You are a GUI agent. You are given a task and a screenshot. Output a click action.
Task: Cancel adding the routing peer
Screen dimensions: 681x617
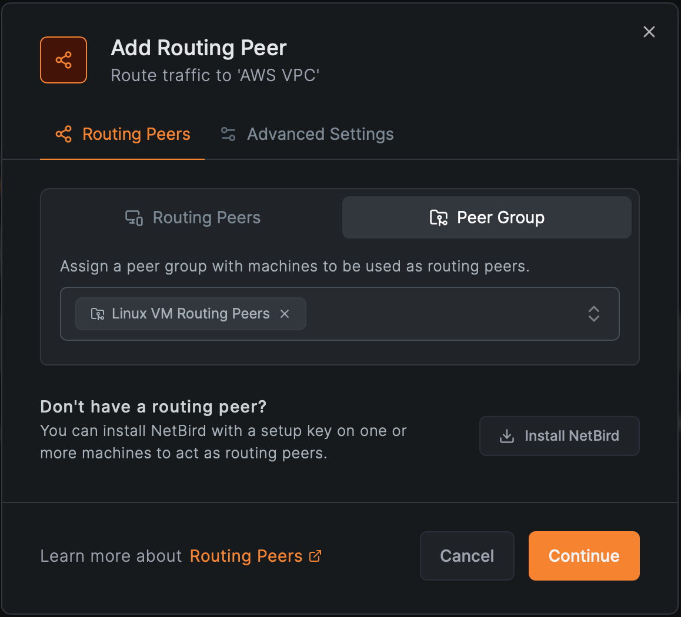pyautogui.click(x=466, y=556)
